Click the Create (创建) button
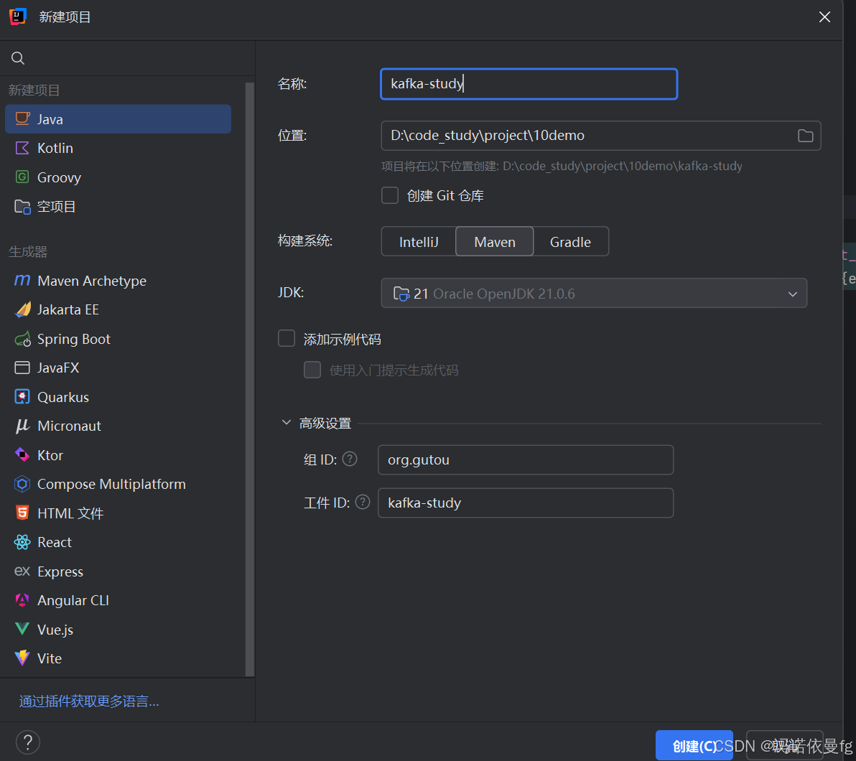 pos(694,745)
